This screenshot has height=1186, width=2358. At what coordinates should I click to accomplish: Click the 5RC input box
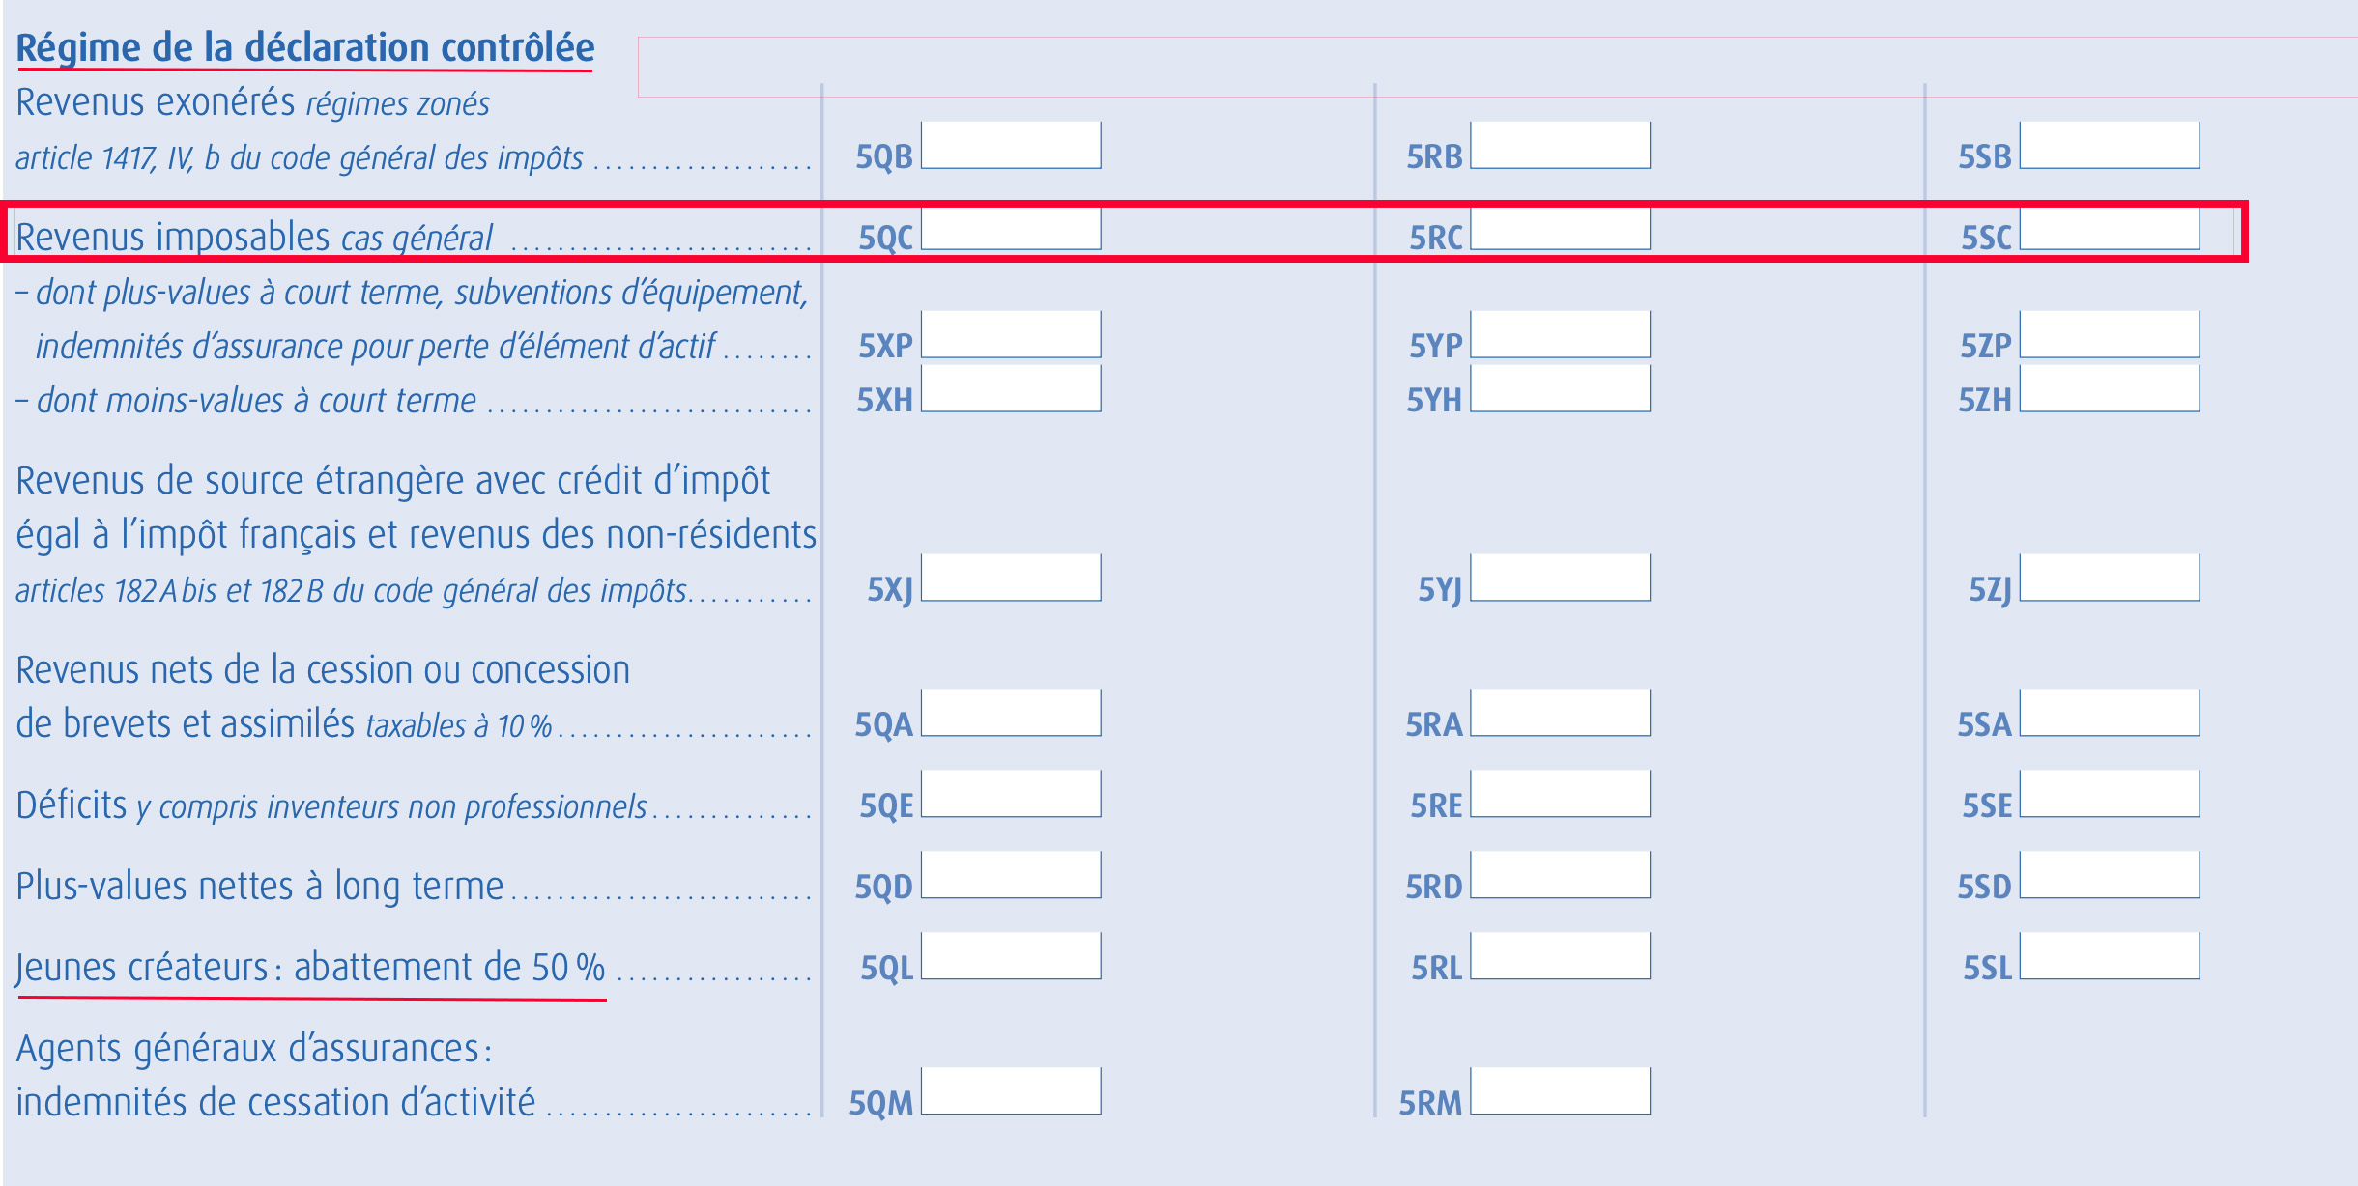[1560, 230]
